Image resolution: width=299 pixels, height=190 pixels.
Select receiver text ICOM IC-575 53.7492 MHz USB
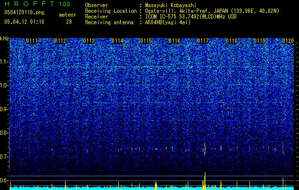[x=191, y=17]
